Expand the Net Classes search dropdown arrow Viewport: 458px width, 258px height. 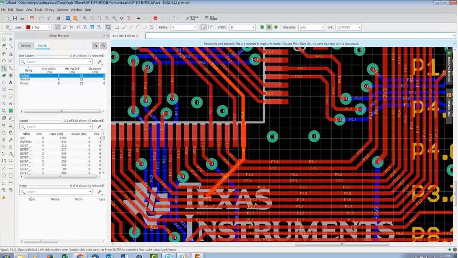click(90, 62)
